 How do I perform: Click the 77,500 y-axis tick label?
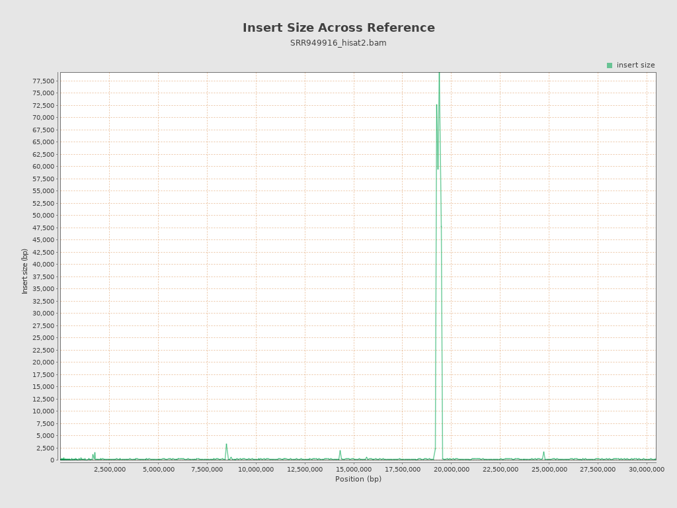tap(43, 81)
